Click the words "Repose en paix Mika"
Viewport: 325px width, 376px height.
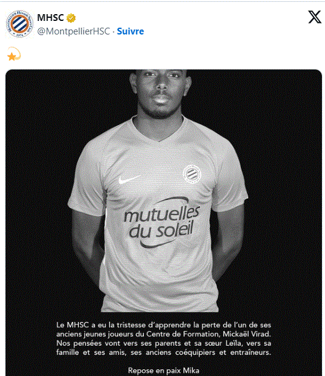[164, 370]
